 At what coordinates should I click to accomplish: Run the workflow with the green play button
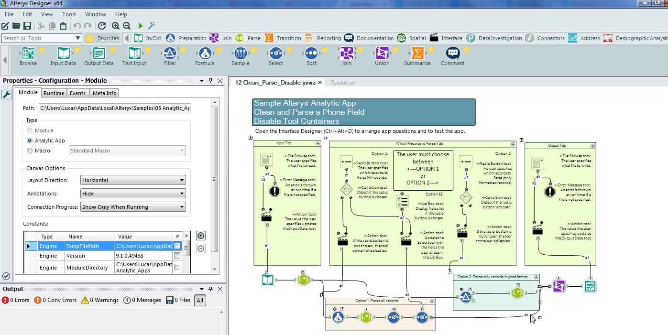pyautogui.click(x=141, y=26)
